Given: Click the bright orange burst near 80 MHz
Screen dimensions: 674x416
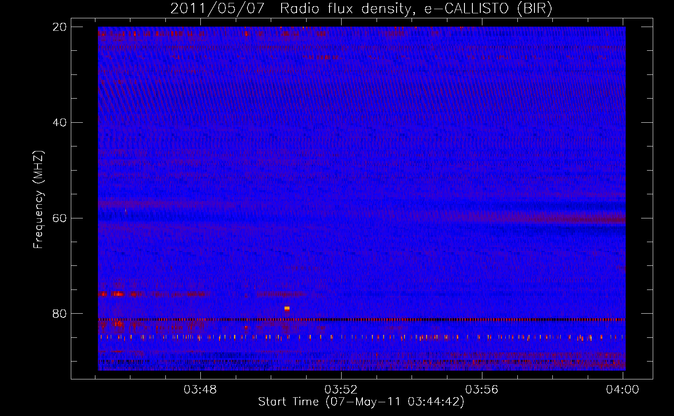Looking at the screenshot, I should tap(287, 308).
